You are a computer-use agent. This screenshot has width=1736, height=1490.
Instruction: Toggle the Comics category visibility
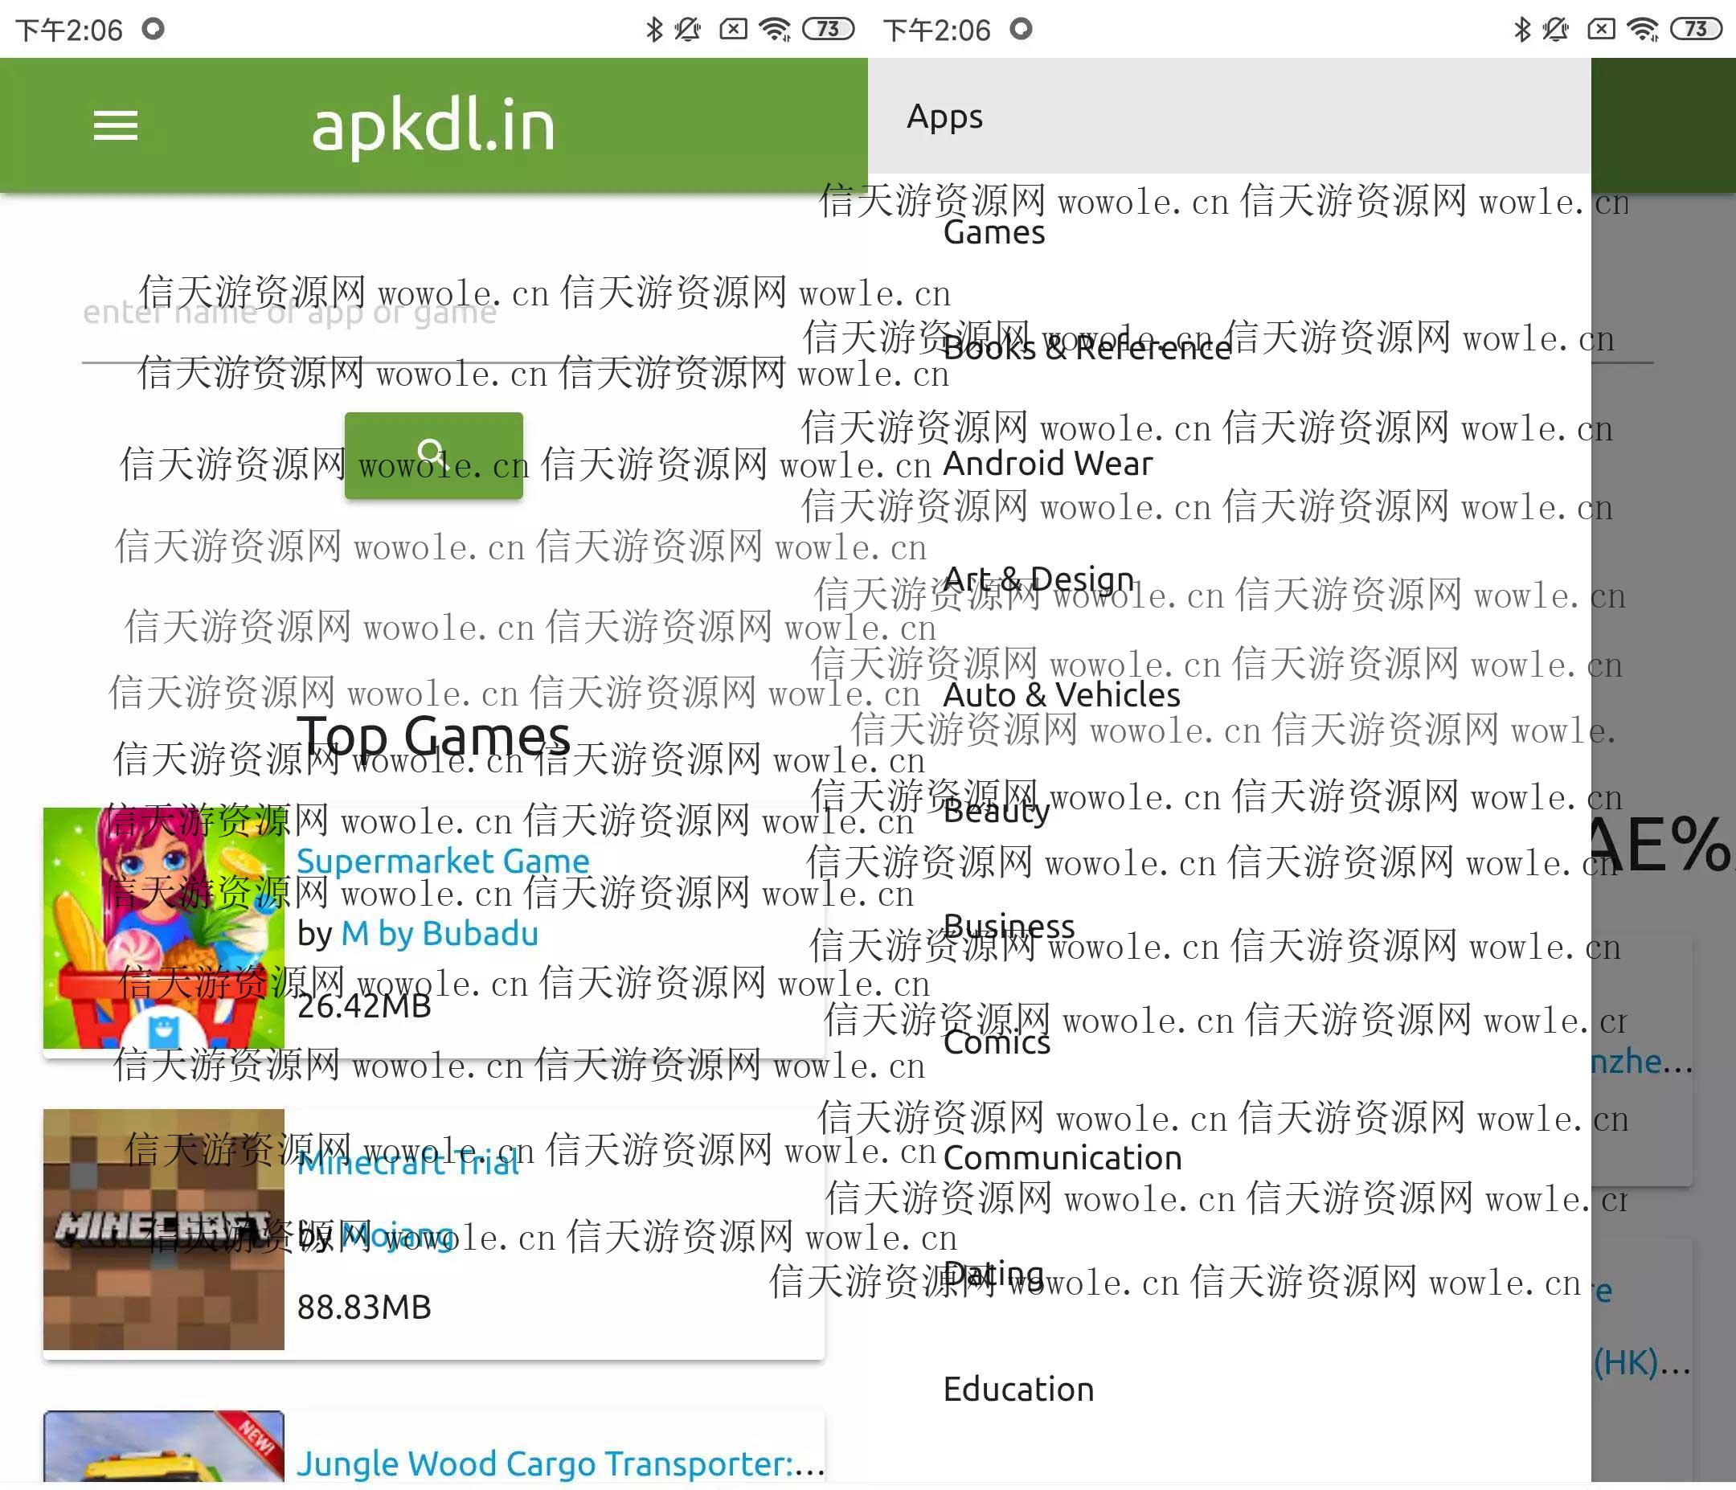click(x=998, y=1041)
